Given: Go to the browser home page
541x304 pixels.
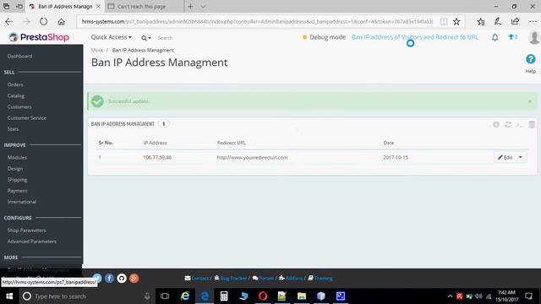Looking at the screenshot, I should point(61,22).
